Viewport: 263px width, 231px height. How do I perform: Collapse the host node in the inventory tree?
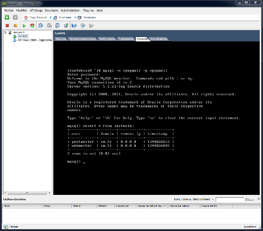click(5, 32)
